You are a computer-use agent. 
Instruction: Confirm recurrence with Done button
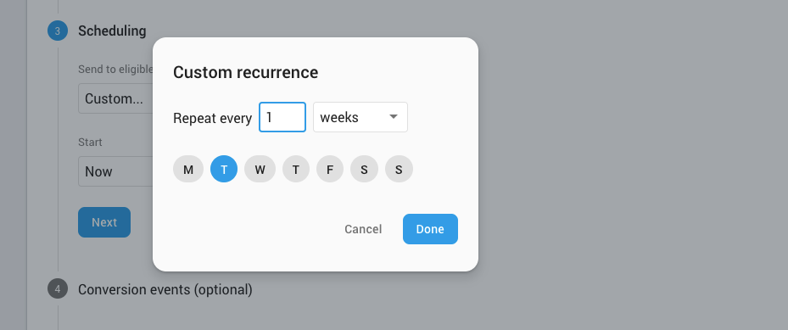[430, 229]
